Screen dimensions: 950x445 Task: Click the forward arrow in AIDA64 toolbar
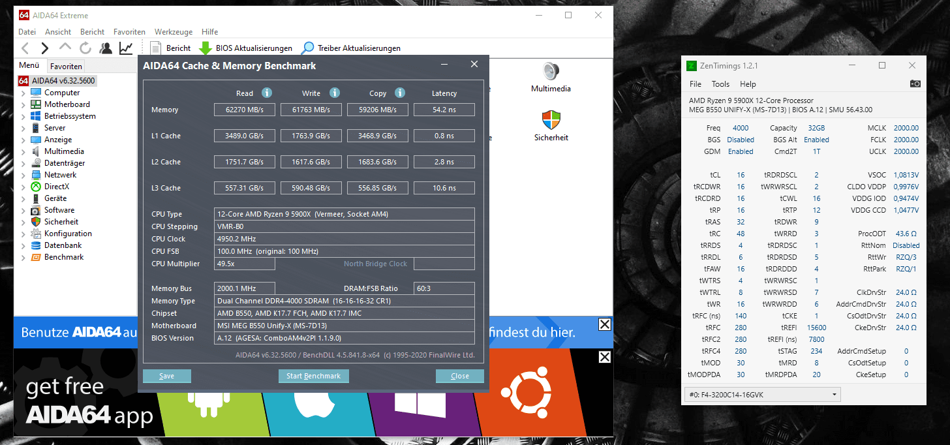(45, 48)
